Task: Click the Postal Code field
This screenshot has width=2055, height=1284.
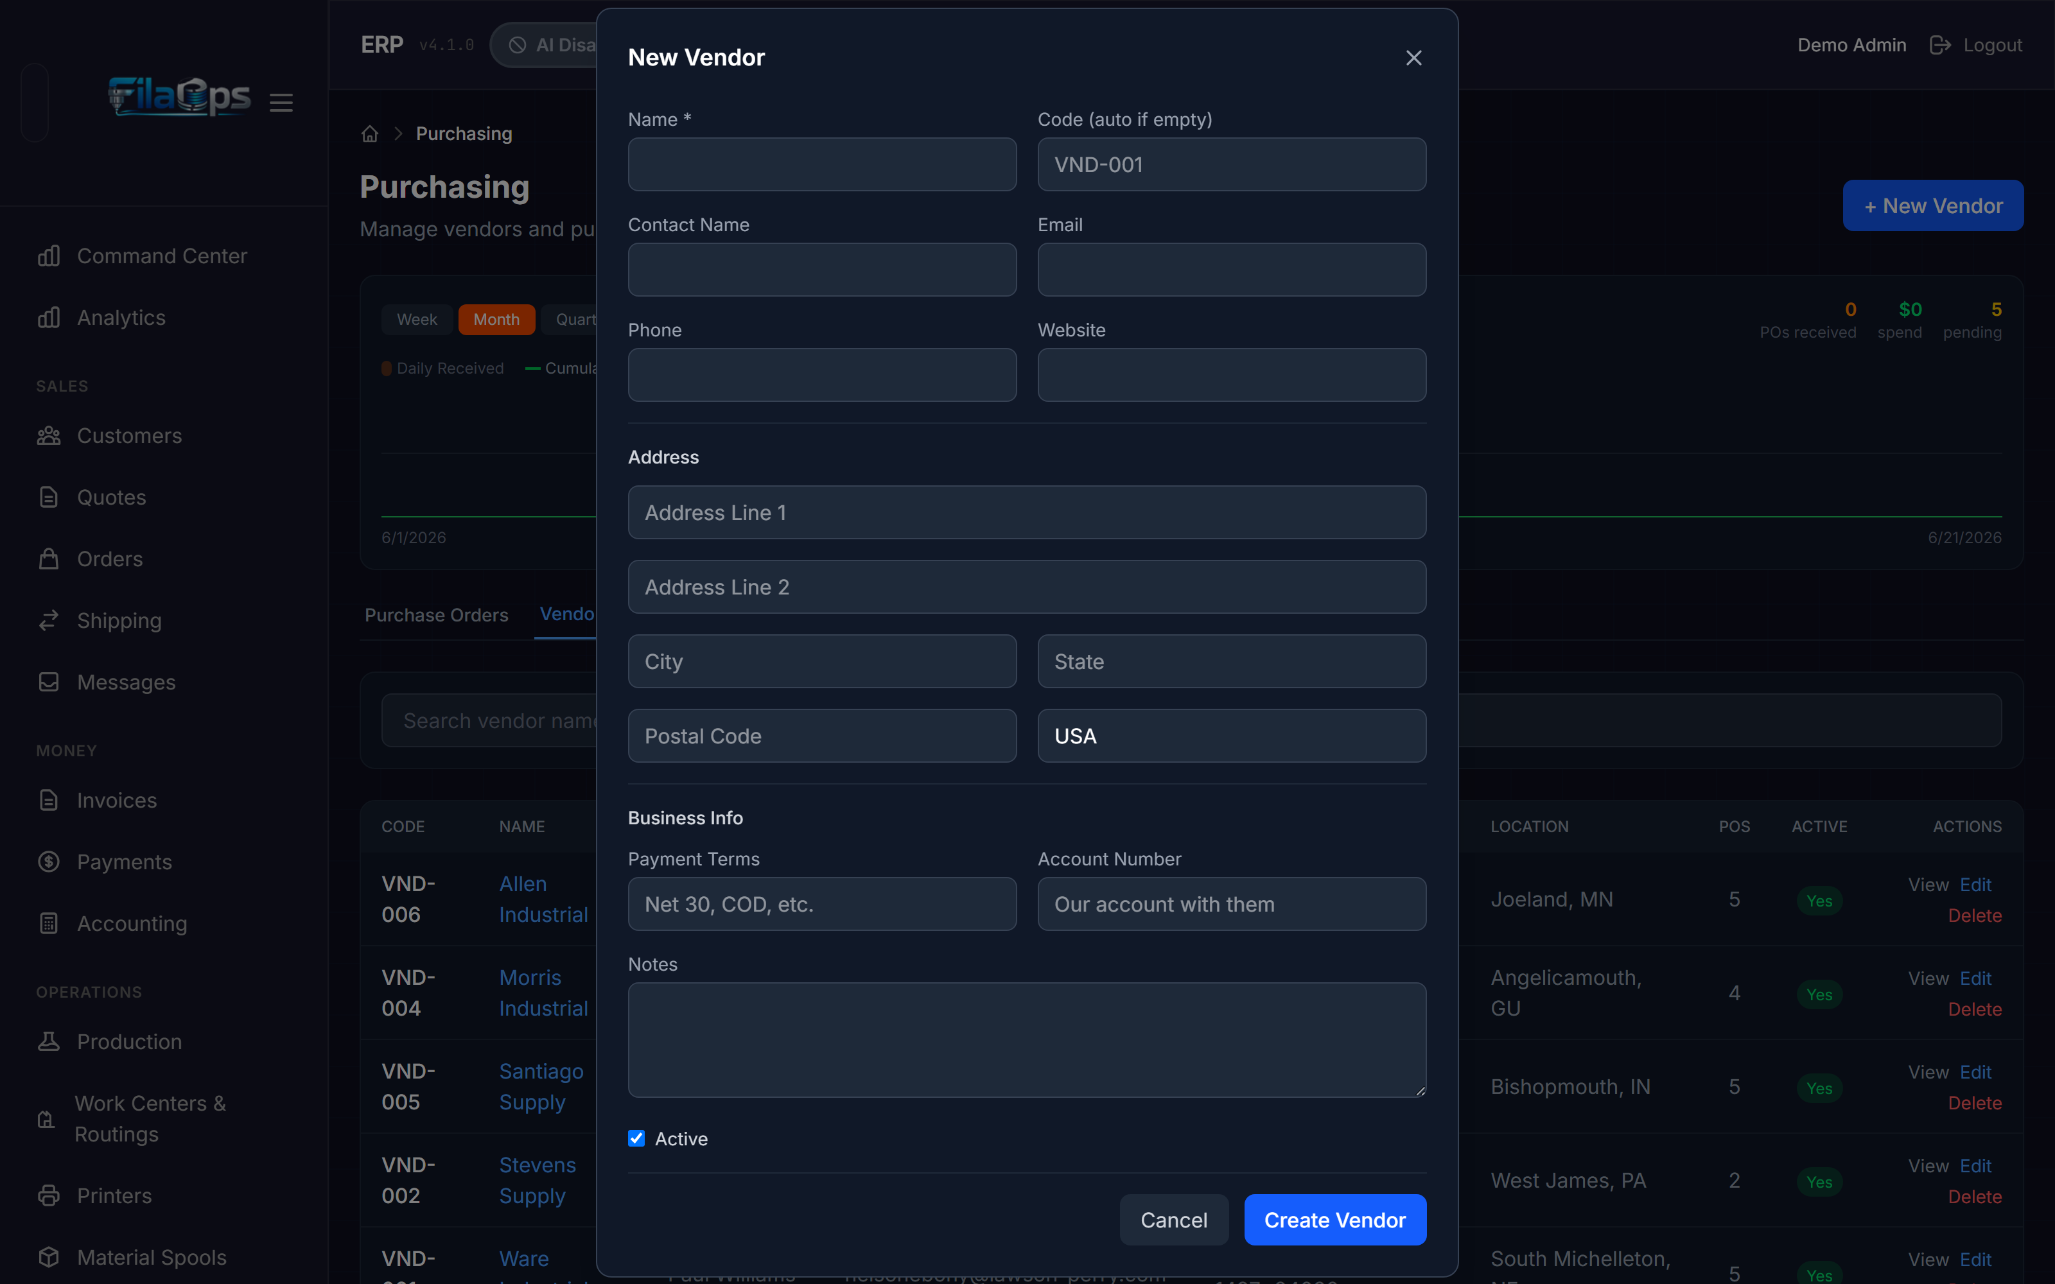Action: click(822, 736)
